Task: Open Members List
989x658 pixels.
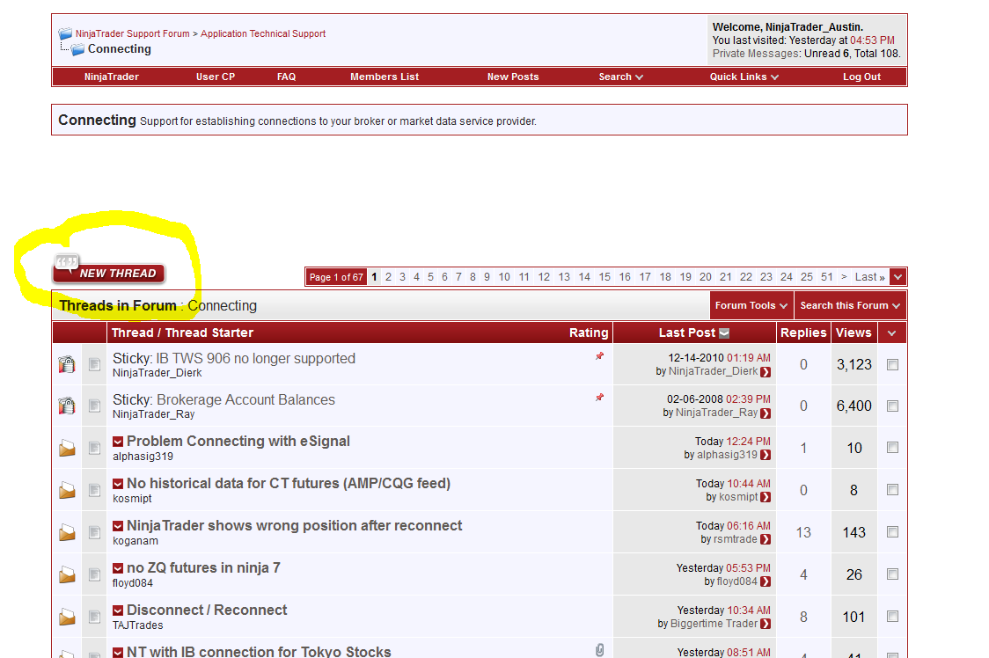Action: (x=385, y=77)
